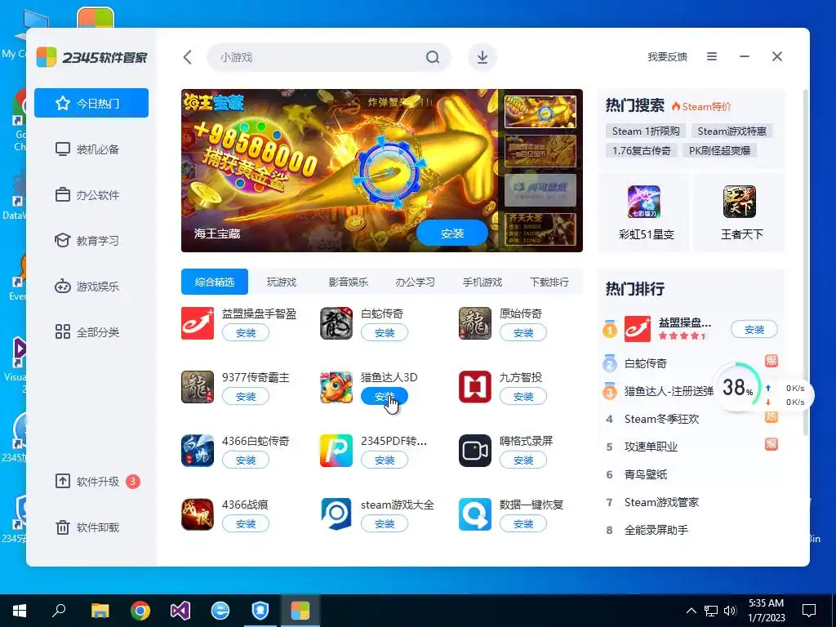Open Steam冬季狂欢 in the ranking

pyautogui.click(x=661, y=419)
